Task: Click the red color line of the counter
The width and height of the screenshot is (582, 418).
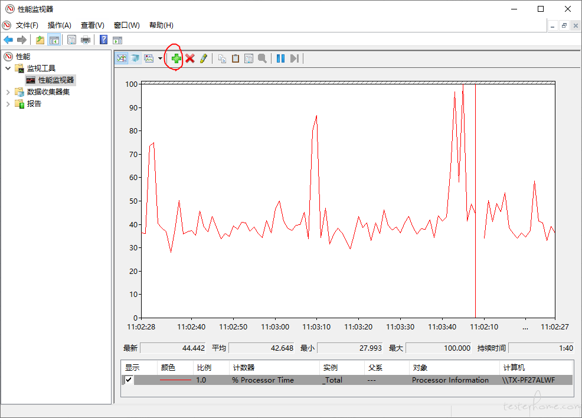Action: tap(175, 380)
